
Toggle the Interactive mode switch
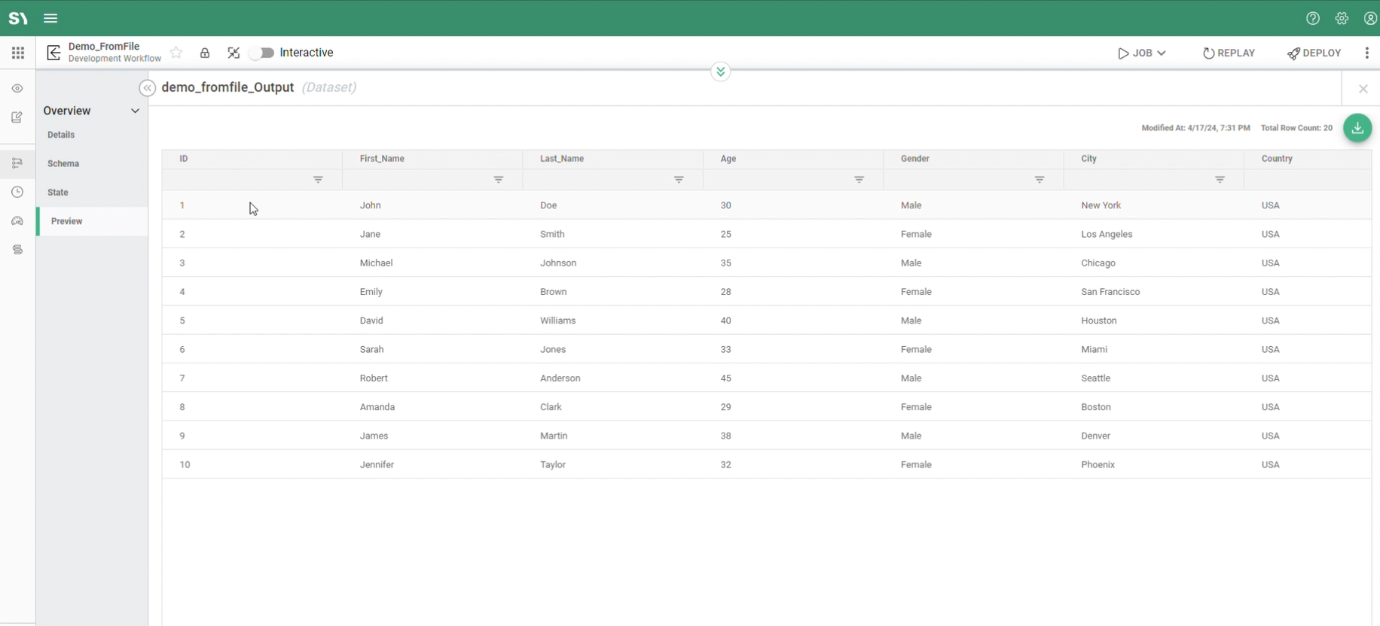click(x=262, y=53)
